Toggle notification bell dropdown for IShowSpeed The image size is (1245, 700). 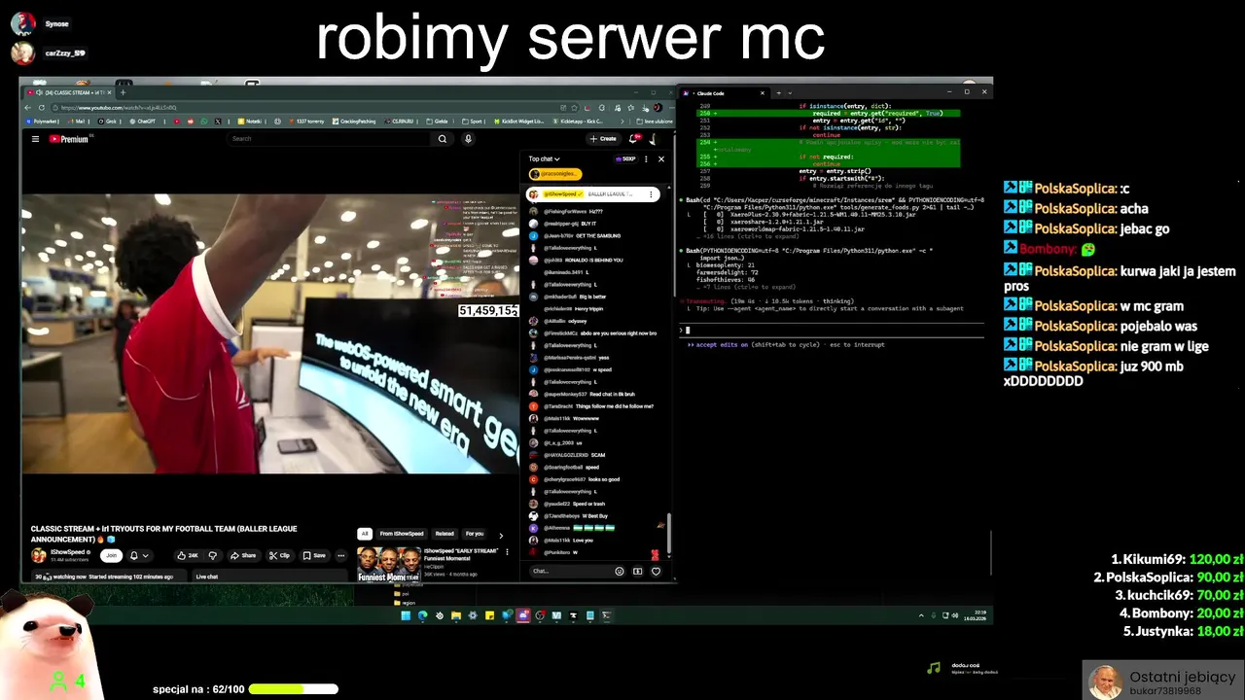pyautogui.click(x=140, y=555)
